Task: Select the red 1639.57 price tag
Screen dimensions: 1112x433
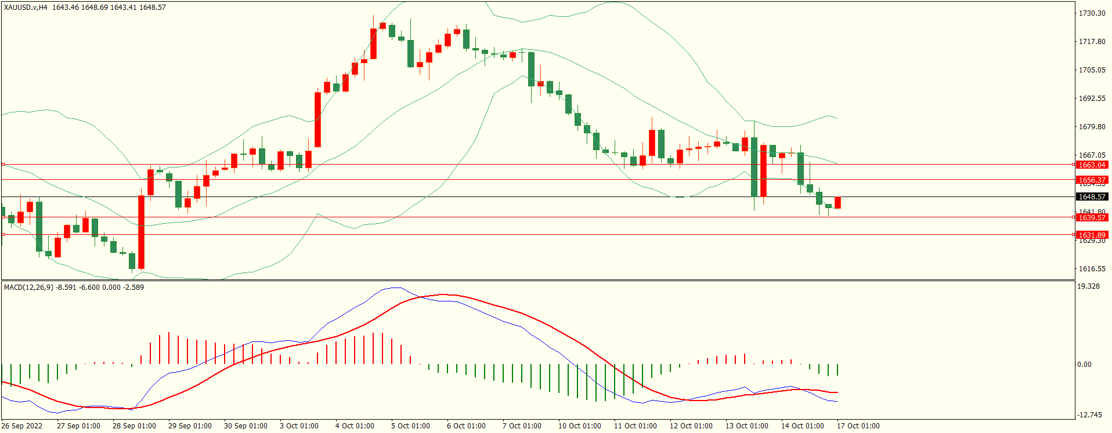Action: [x=1092, y=218]
